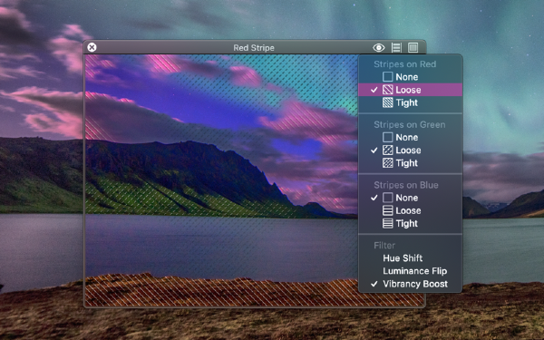Click the Tight stripe icon under Stripes on Green

[x=387, y=163]
